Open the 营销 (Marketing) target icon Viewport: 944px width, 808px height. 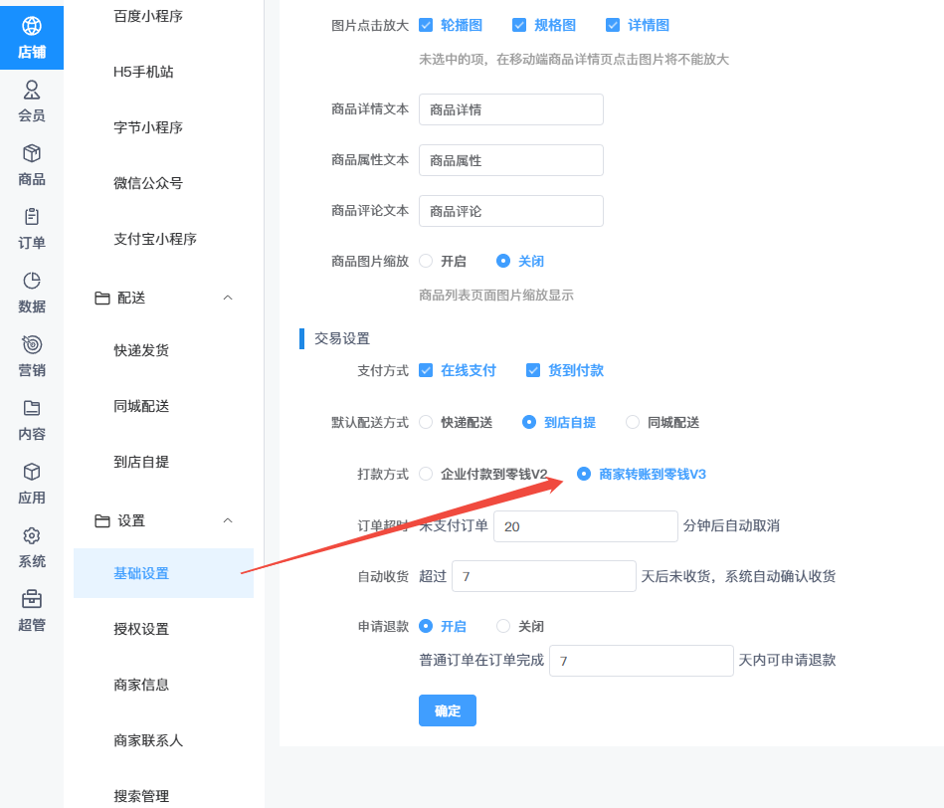click(x=32, y=345)
